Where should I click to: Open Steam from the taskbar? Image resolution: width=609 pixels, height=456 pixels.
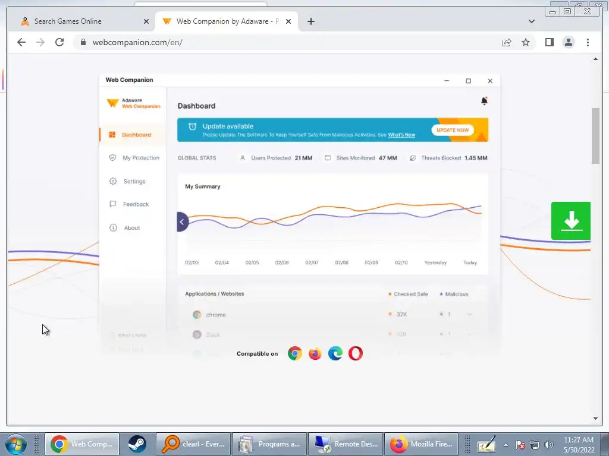coord(137,444)
